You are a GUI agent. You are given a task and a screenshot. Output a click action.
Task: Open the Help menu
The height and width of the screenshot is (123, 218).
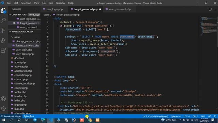click(71, 3)
